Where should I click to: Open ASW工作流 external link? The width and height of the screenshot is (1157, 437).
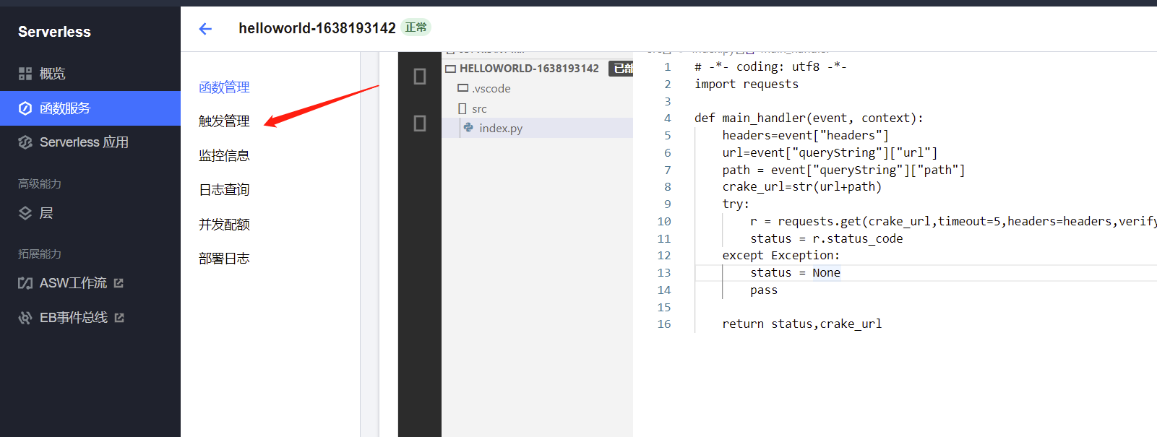click(x=73, y=283)
